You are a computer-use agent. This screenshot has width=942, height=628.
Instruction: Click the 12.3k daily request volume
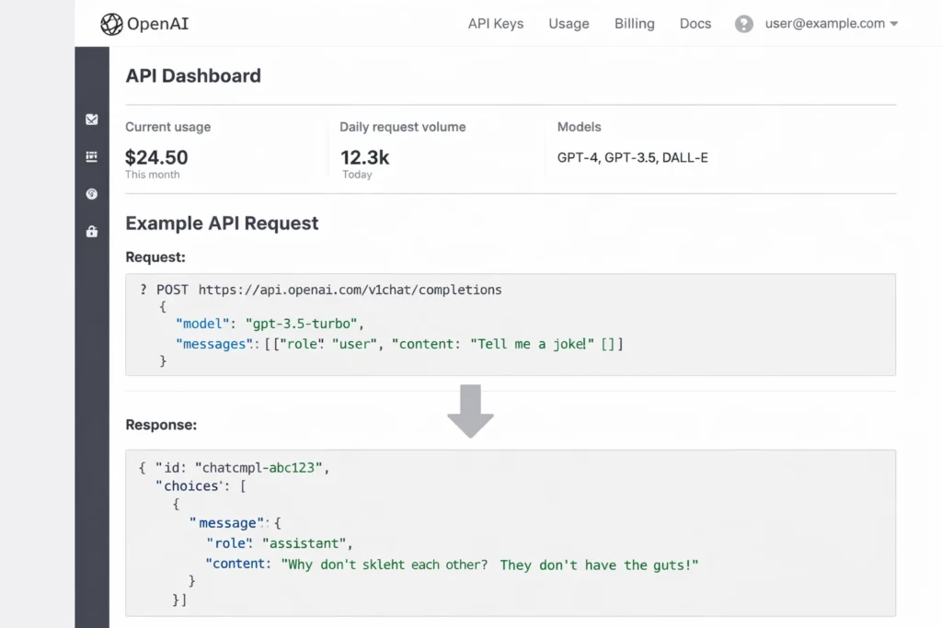(x=364, y=157)
